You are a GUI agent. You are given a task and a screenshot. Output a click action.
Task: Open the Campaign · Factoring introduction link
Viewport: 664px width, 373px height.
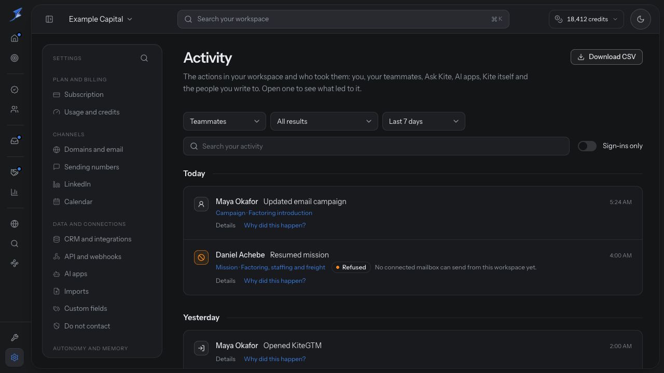coord(264,213)
